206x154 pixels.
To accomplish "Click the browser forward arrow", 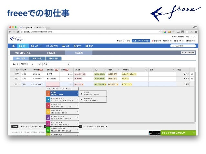I will [x=14, y=32].
